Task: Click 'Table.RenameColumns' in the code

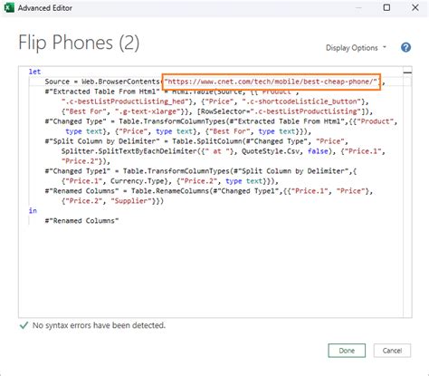Action: coord(170,191)
